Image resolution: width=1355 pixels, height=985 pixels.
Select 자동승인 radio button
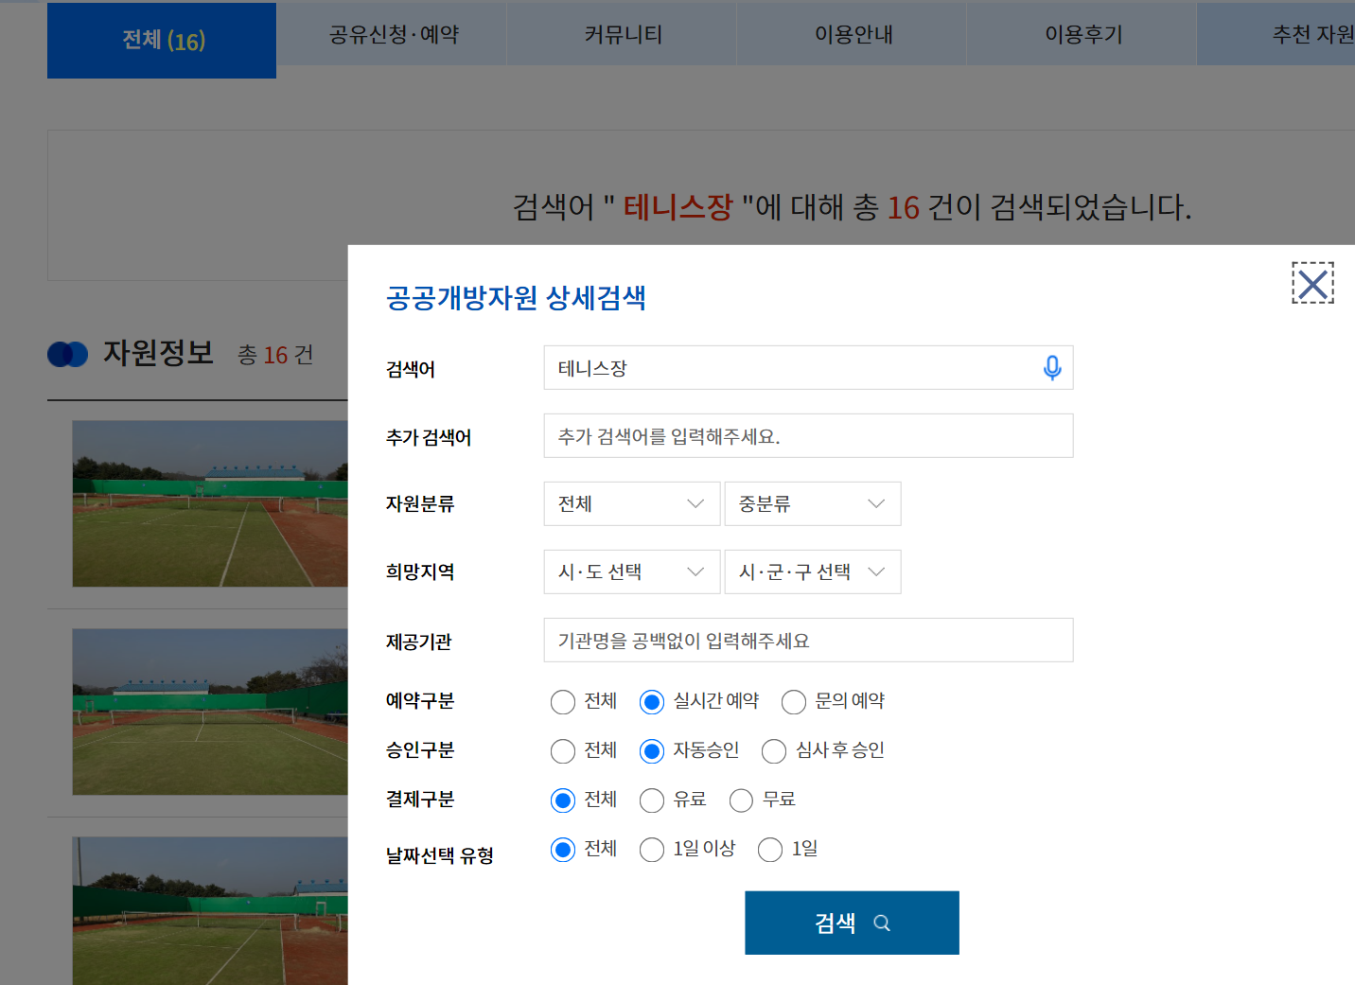point(652,751)
